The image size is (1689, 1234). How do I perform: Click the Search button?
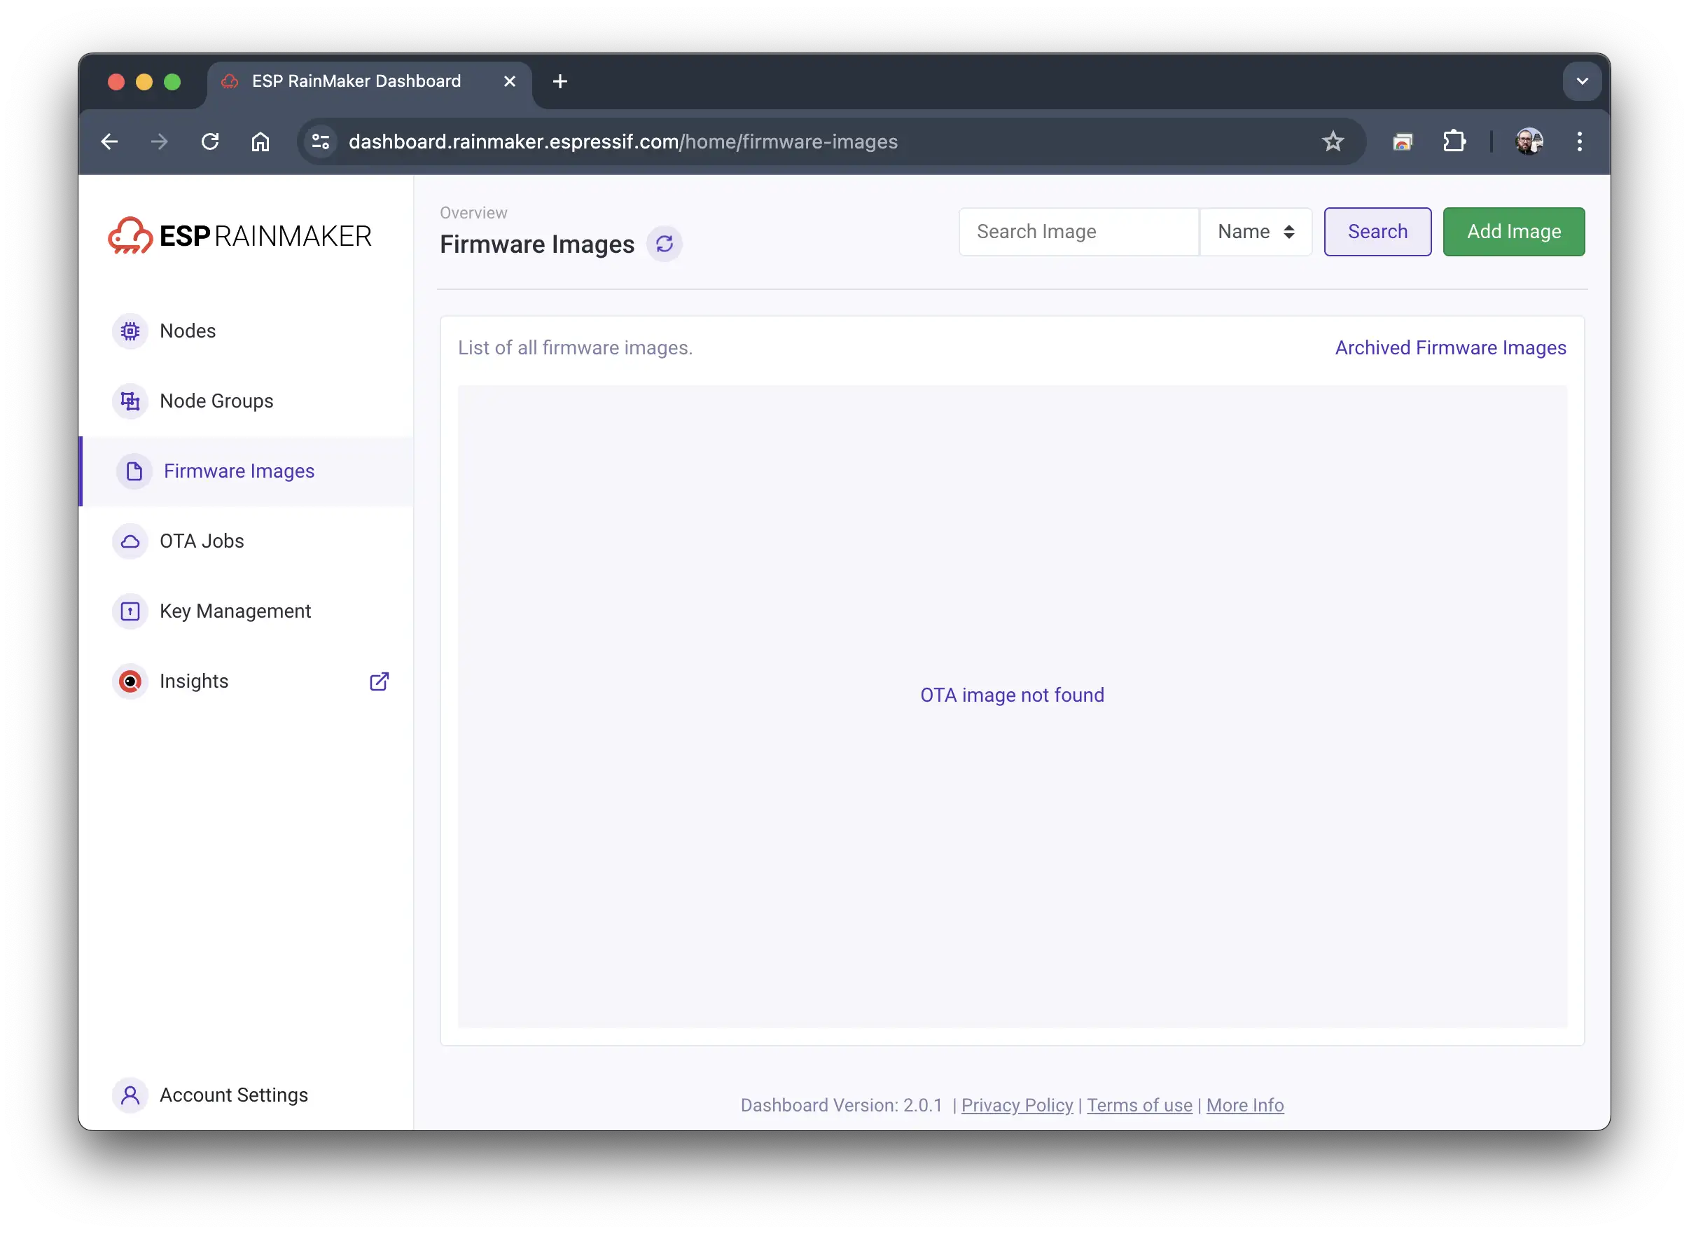coord(1377,232)
